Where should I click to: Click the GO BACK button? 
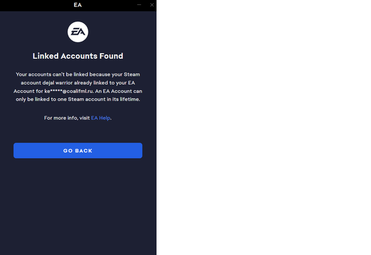click(x=78, y=150)
